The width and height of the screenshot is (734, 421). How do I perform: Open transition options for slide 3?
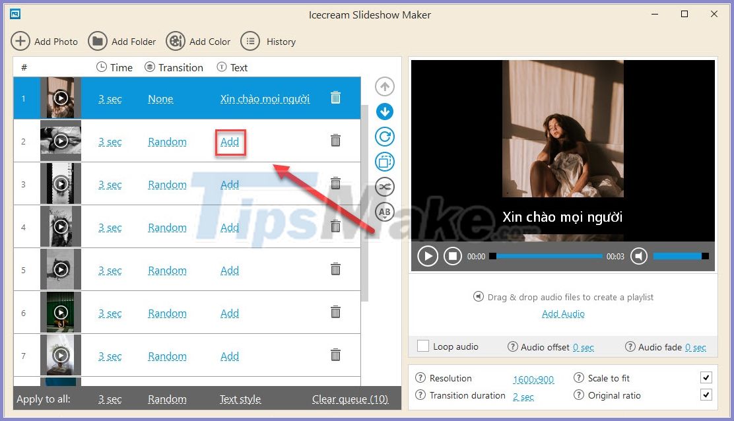167,184
